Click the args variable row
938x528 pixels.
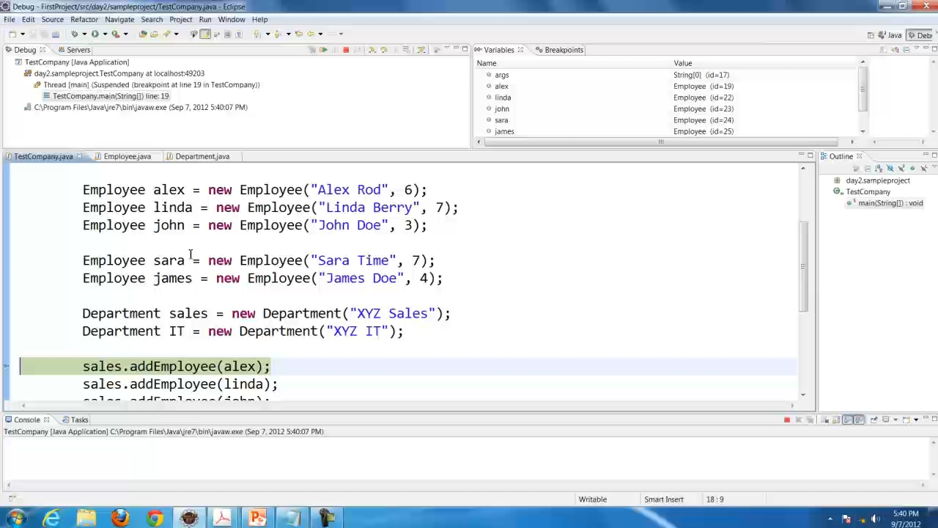tap(667, 75)
